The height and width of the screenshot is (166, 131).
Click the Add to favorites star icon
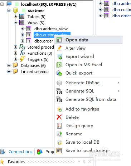59,109
